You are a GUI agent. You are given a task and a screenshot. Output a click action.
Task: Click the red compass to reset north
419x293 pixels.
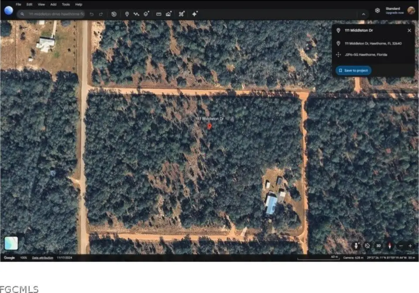click(389, 245)
